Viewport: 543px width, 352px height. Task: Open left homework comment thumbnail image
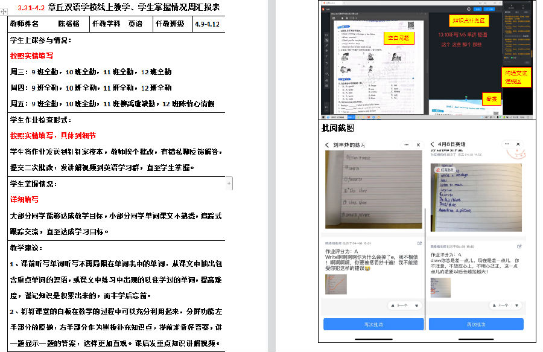pyautogui.click(x=335, y=284)
